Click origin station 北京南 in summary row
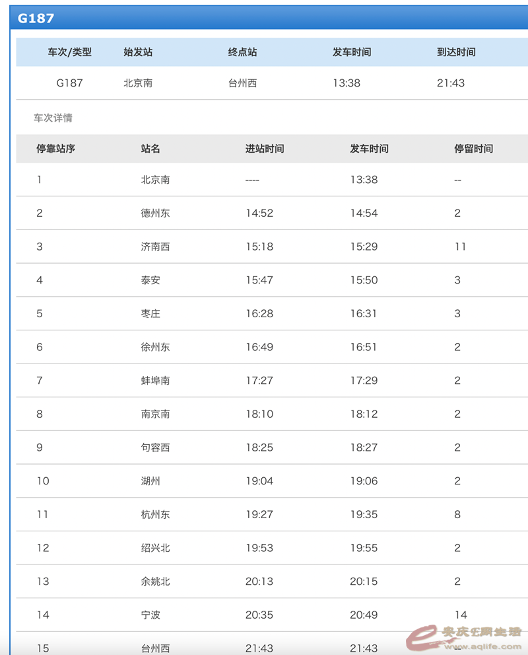This screenshot has height=655, width=528. click(138, 83)
